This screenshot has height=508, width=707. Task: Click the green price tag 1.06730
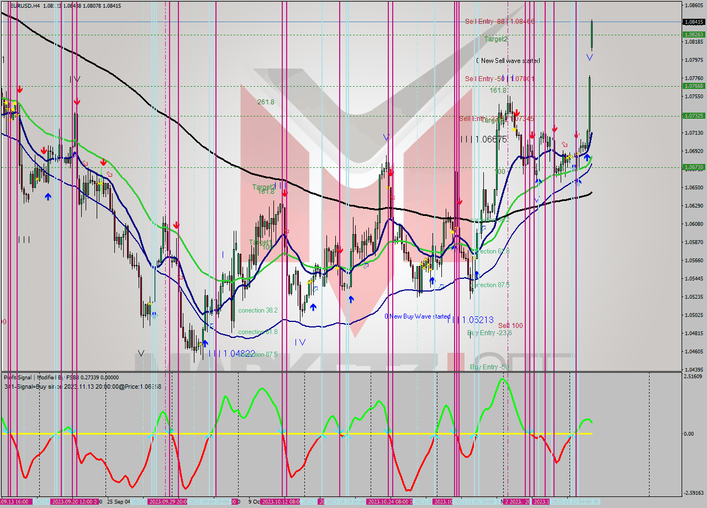click(693, 167)
